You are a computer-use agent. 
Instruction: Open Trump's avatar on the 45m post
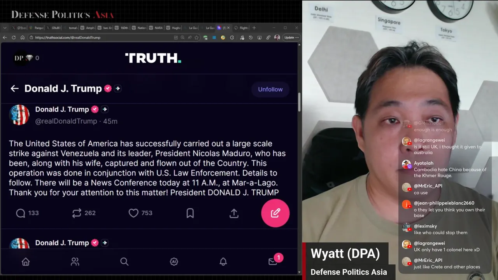point(19,115)
